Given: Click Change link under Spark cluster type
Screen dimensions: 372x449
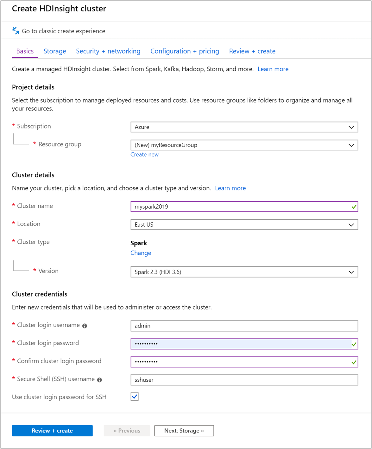Looking at the screenshot, I should click(x=141, y=253).
